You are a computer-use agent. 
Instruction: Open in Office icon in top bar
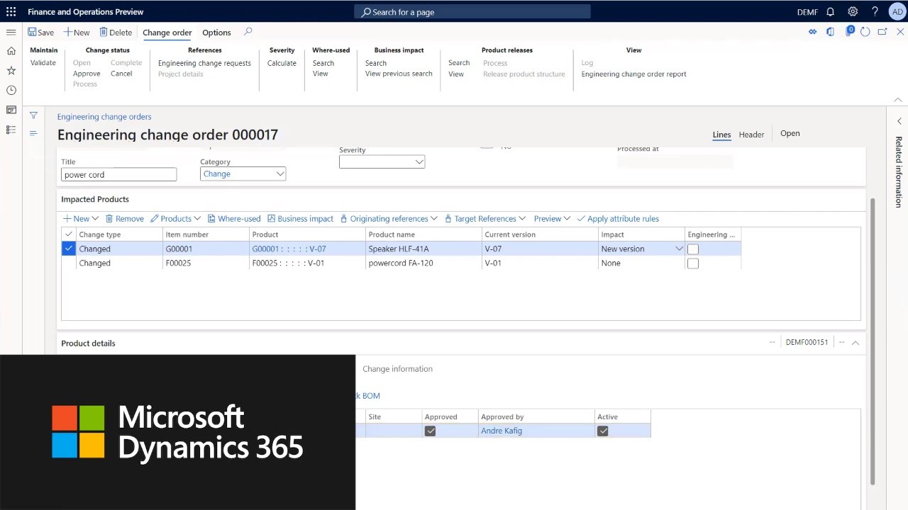(830, 32)
